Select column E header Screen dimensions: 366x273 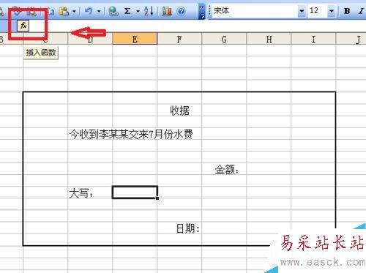[135, 39]
